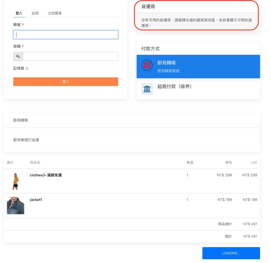
Task: Switch to the 登入 tab
Action: coord(19,13)
